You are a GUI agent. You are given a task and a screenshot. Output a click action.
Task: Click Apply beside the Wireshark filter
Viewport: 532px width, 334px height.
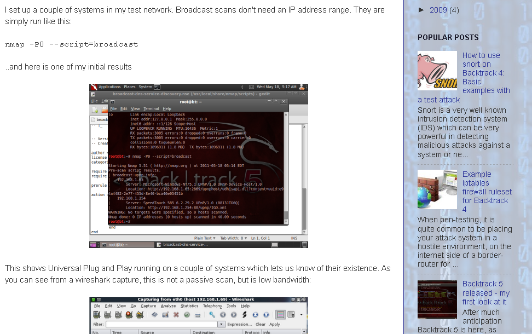coord(274,324)
